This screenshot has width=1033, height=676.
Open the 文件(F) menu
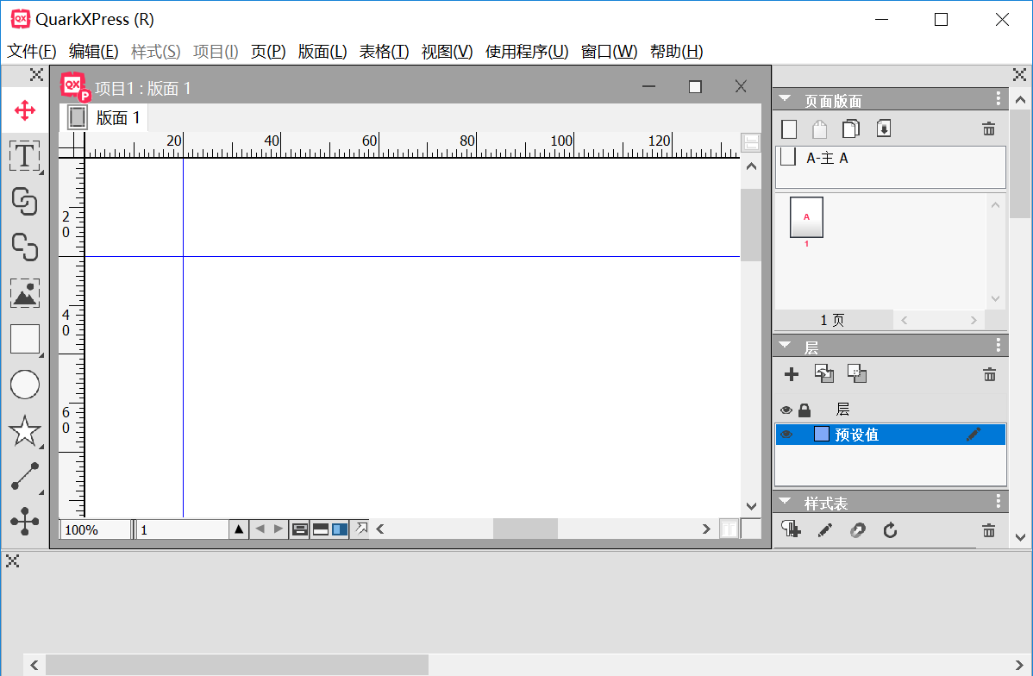32,52
